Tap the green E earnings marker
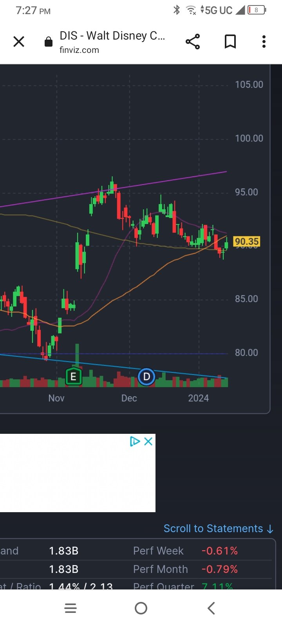The image size is (282, 627). point(73,377)
